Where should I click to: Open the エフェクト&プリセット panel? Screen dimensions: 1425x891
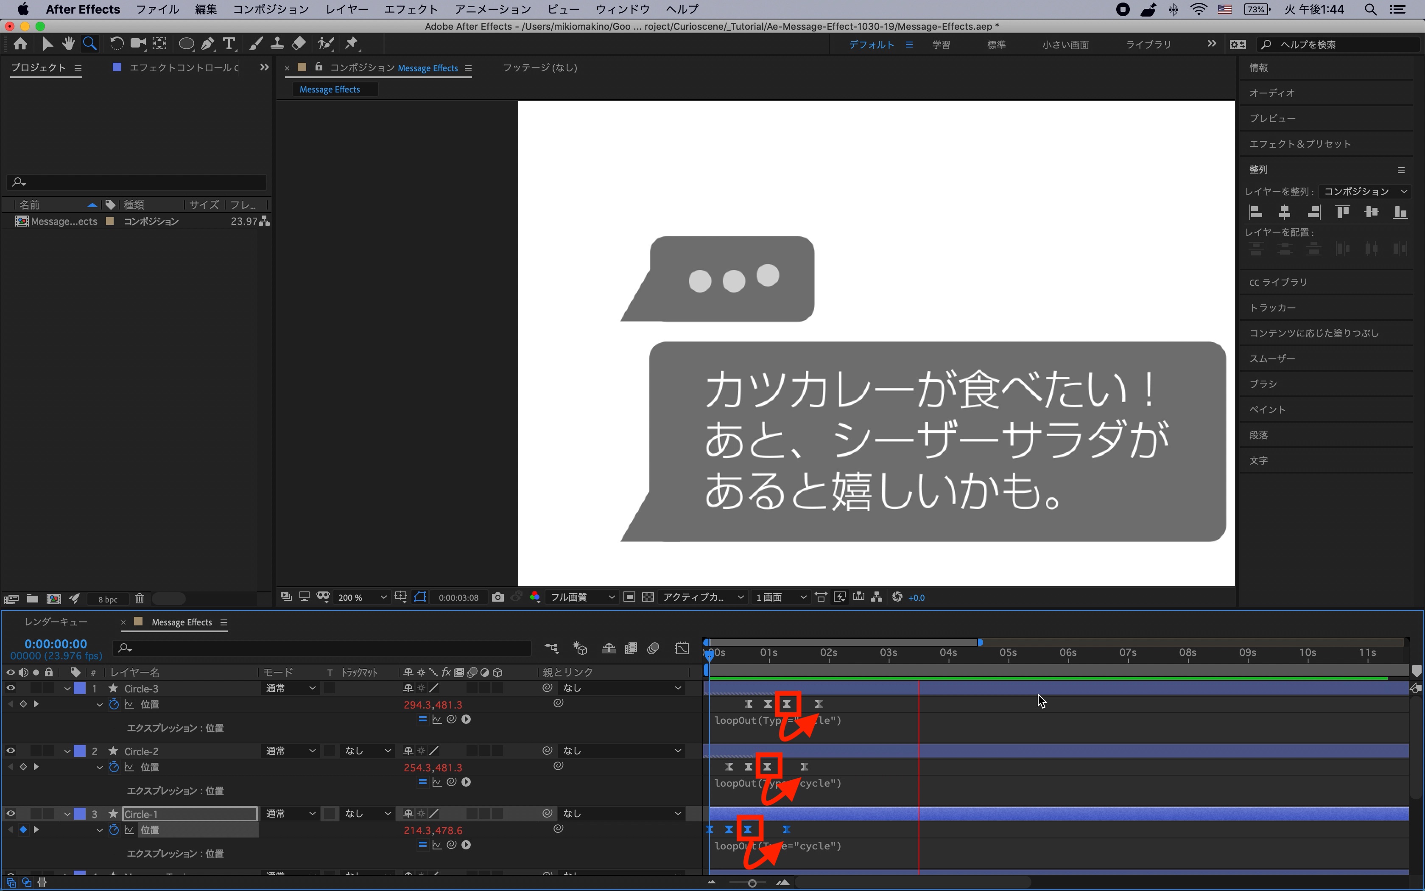pyautogui.click(x=1299, y=144)
